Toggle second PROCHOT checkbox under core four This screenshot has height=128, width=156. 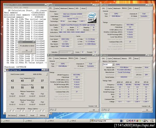(44, 111)
